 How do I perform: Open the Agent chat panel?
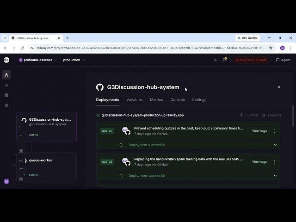point(283,60)
